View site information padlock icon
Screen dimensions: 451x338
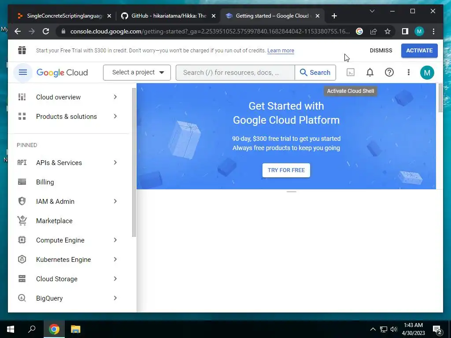63,31
